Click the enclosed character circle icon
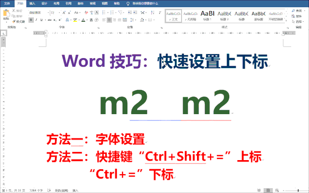Viewport: 309px width, 193px height. (97, 20)
